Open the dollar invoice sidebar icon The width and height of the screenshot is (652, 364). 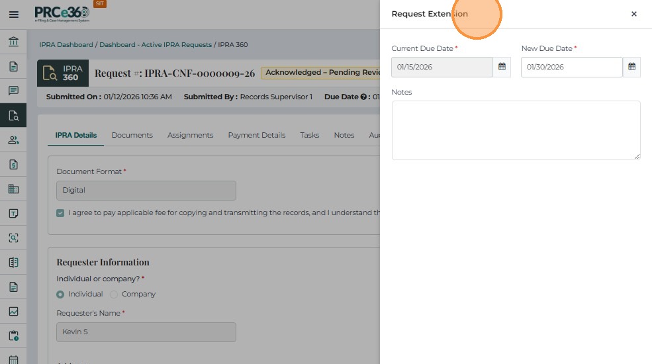[13, 165]
